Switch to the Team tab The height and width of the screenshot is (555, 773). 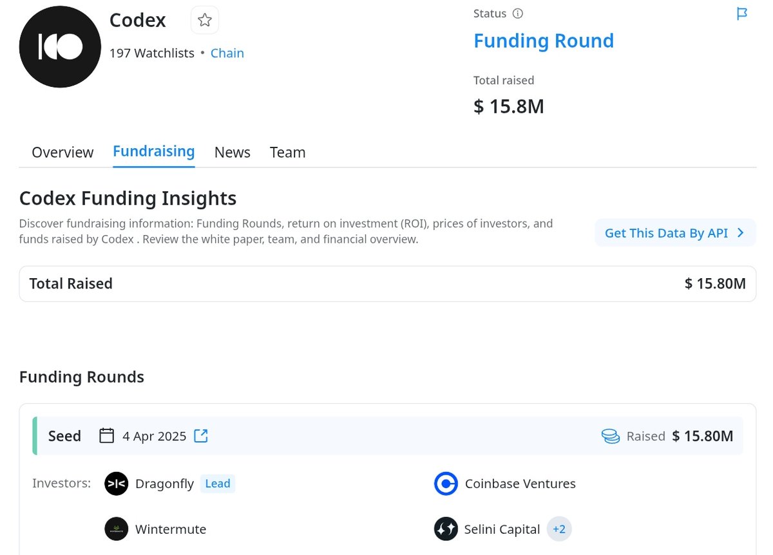[287, 152]
